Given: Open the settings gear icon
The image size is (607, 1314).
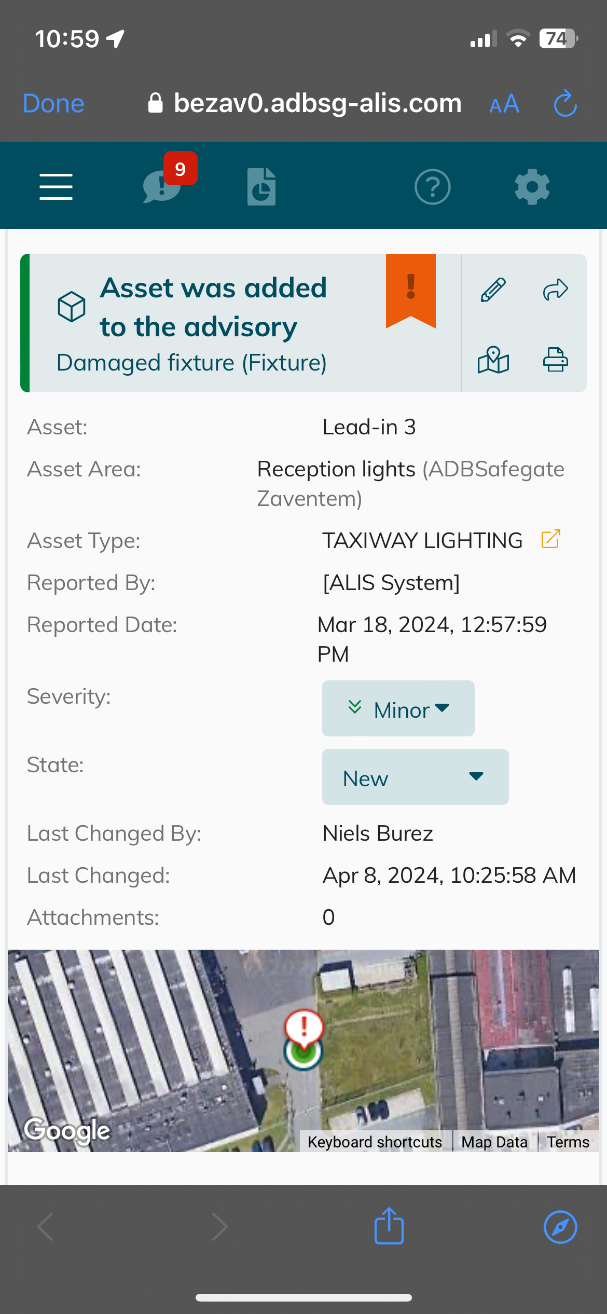Looking at the screenshot, I should coord(532,186).
